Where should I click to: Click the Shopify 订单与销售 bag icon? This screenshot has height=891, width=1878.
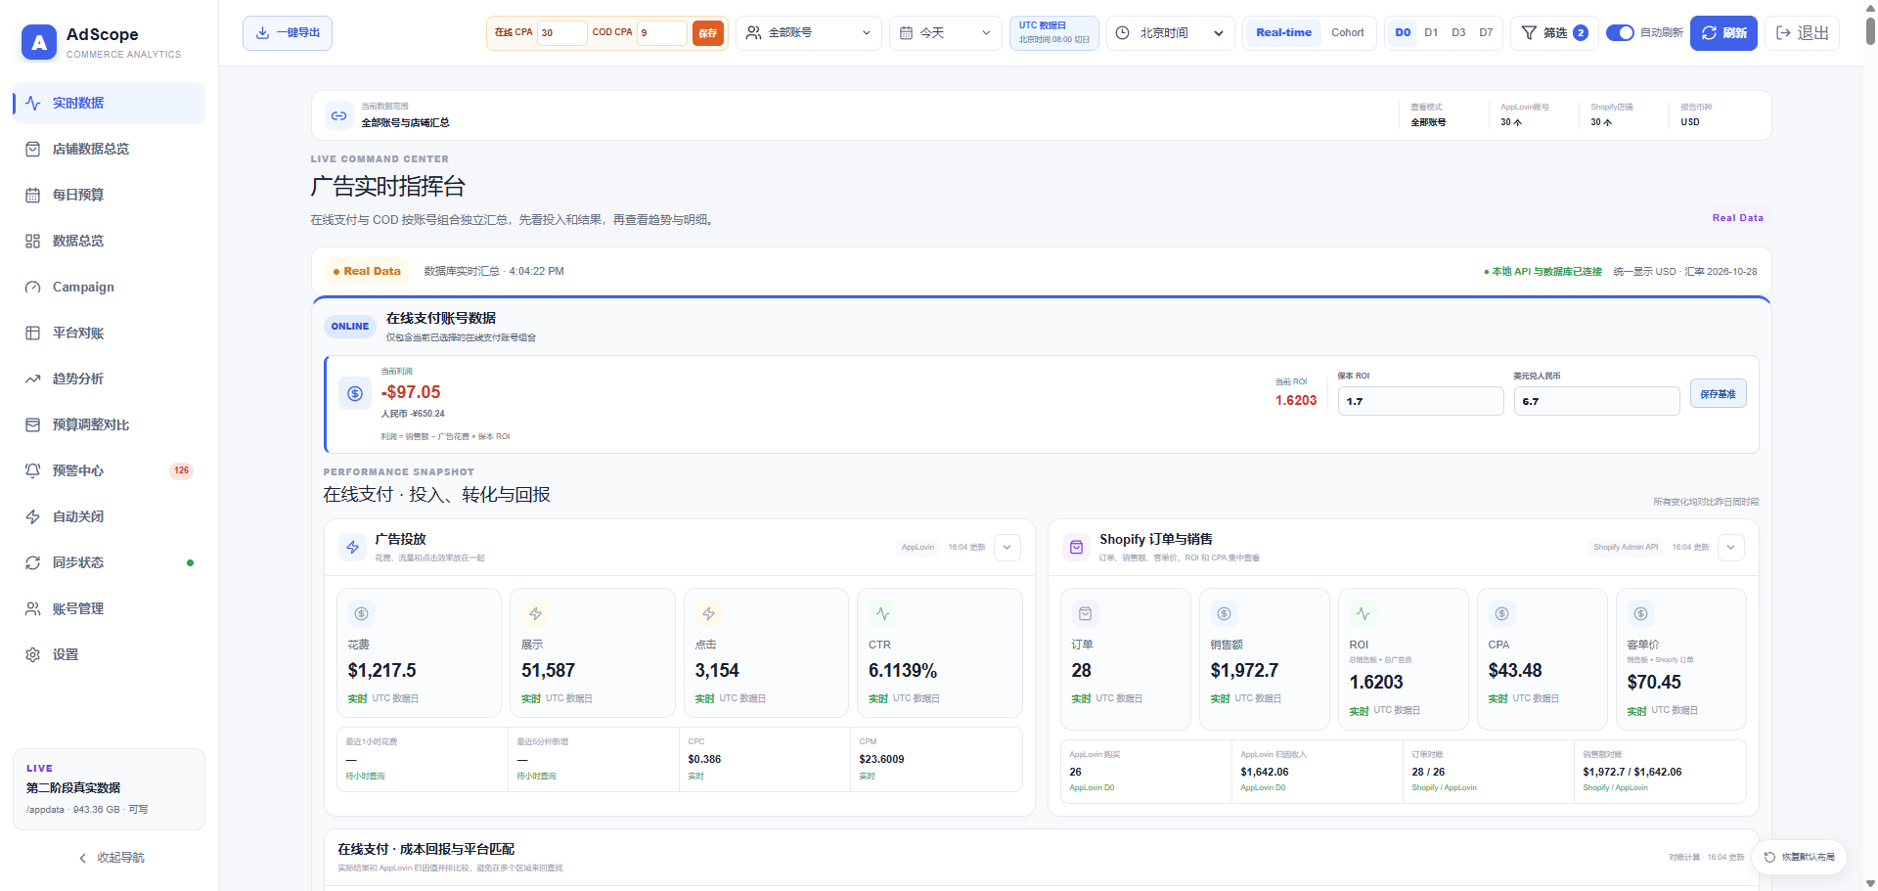click(x=1077, y=548)
